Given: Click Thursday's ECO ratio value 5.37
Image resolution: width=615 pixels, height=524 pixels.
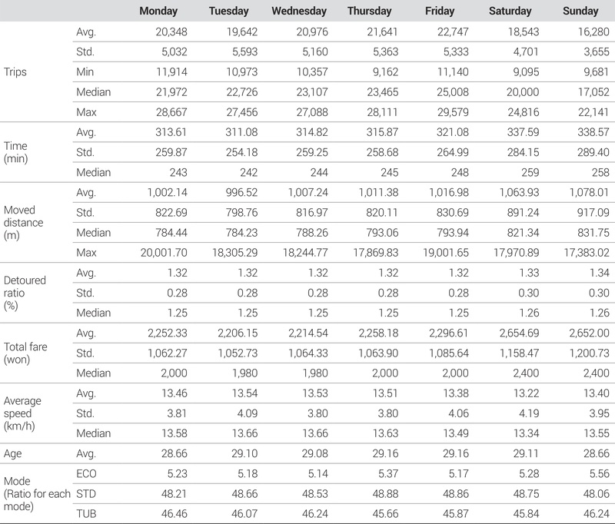Looking at the screenshot, I should pos(380,473).
